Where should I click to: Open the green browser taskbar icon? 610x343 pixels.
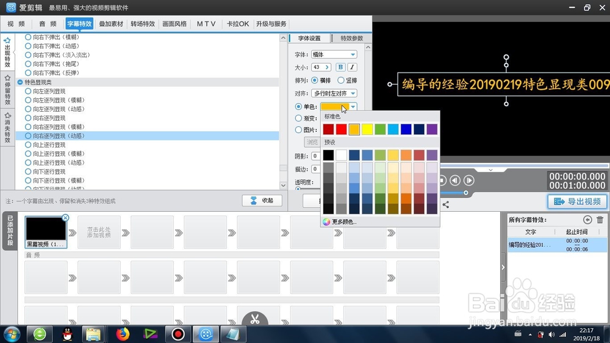pyautogui.click(x=39, y=334)
